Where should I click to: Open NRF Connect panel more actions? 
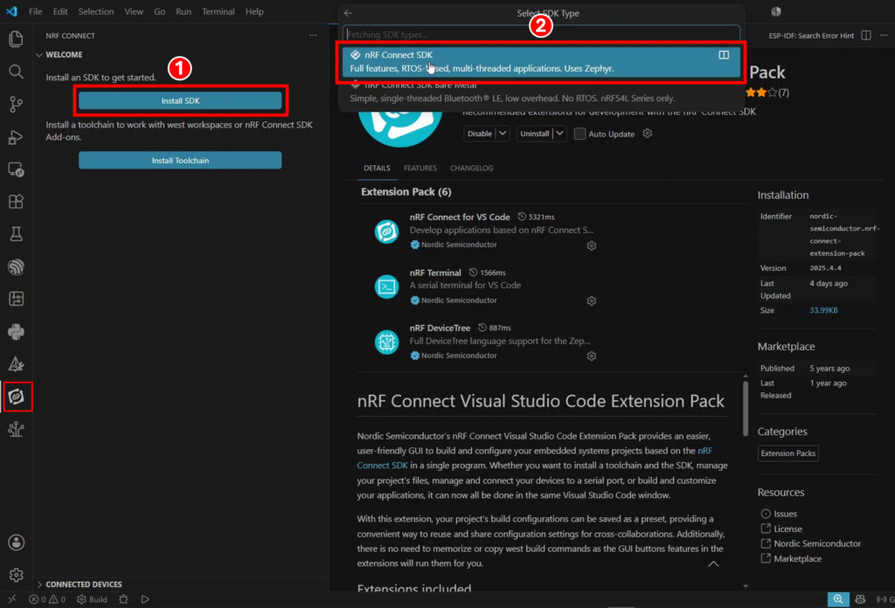point(313,35)
